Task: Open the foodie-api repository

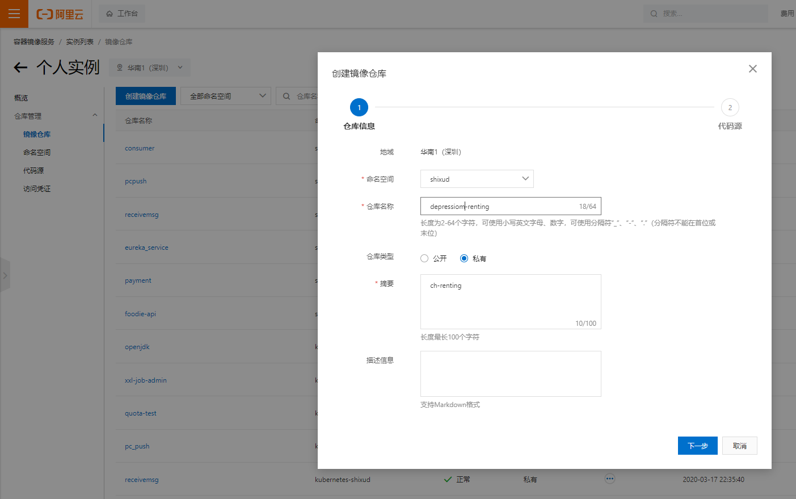Action: pyautogui.click(x=140, y=314)
